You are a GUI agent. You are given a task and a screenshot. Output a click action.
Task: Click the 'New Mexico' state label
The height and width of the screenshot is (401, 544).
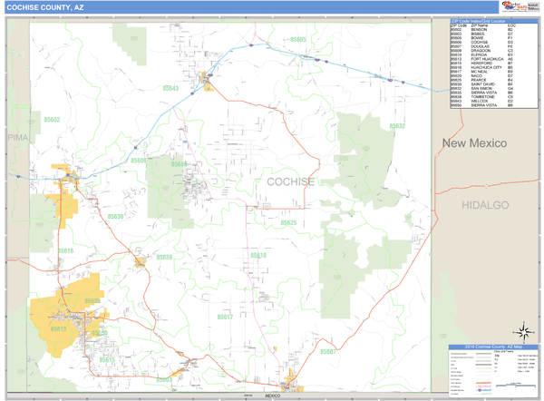pyautogui.click(x=474, y=143)
